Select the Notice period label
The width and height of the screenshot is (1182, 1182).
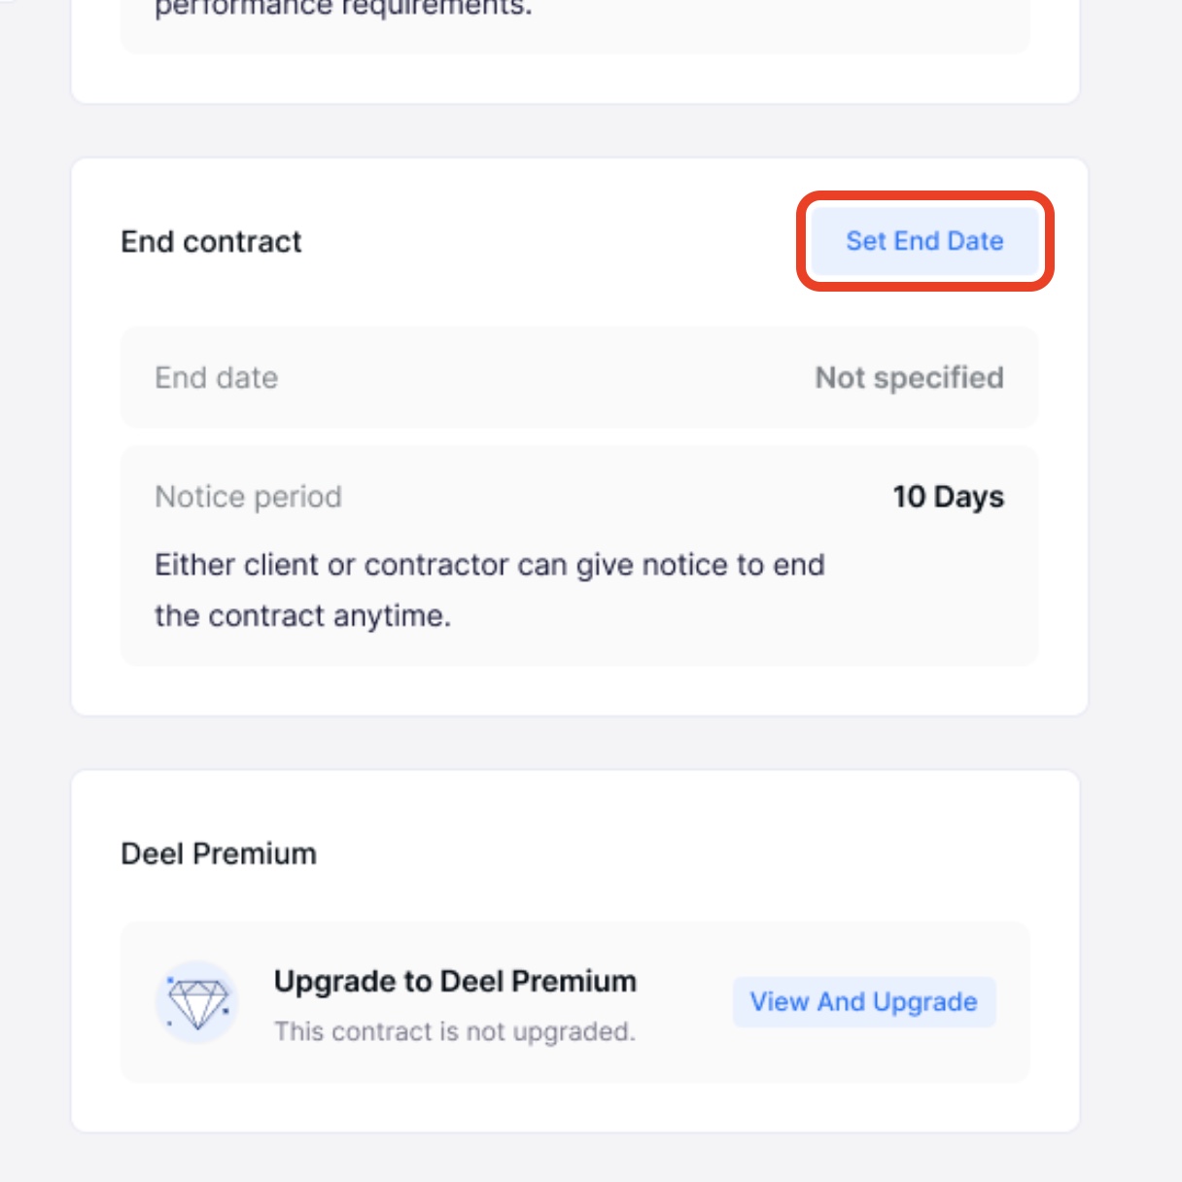248,497
